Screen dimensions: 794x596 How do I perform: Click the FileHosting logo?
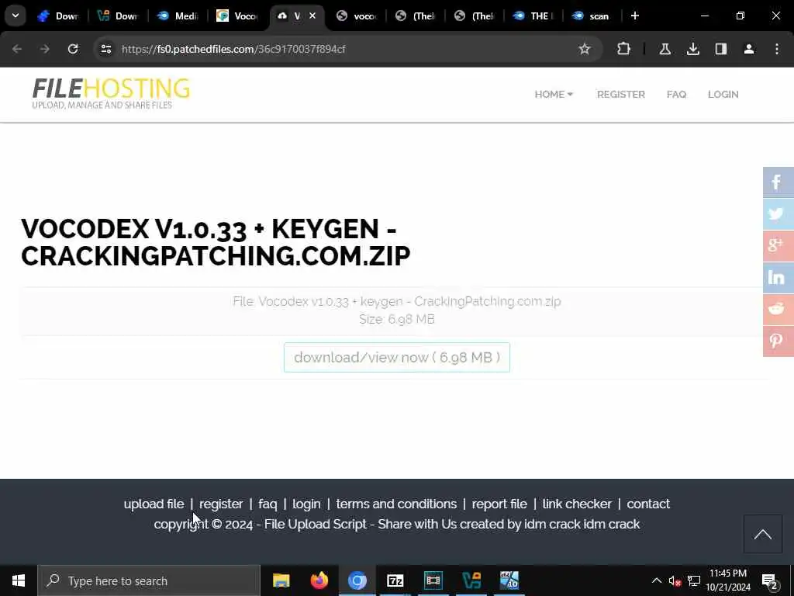[111, 94]
